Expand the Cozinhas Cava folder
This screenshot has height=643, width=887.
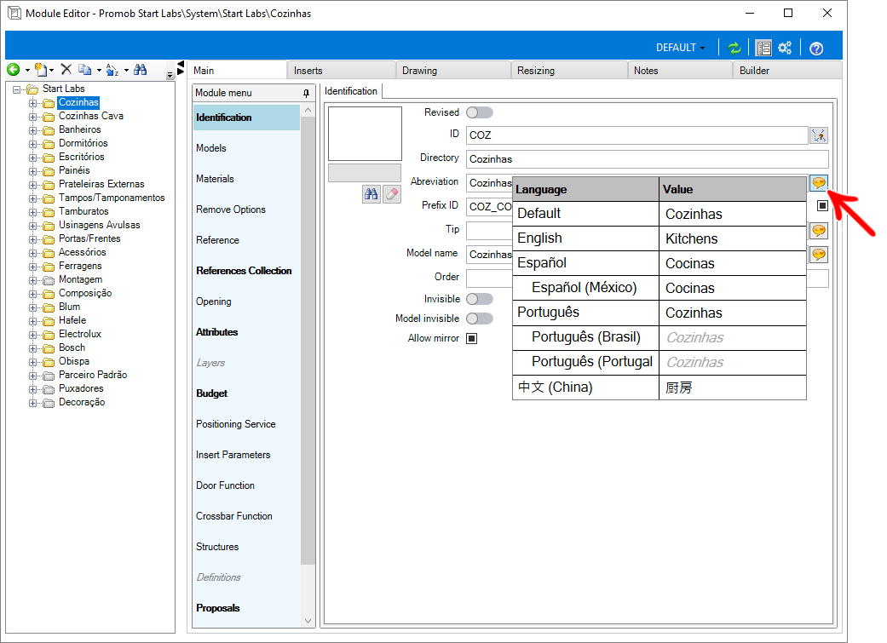(33, 117)
